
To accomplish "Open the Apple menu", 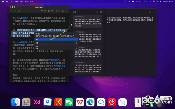I will pos(3,1).
